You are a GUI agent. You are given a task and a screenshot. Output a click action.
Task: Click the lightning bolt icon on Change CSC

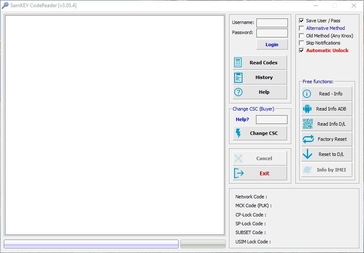point(238,133)
